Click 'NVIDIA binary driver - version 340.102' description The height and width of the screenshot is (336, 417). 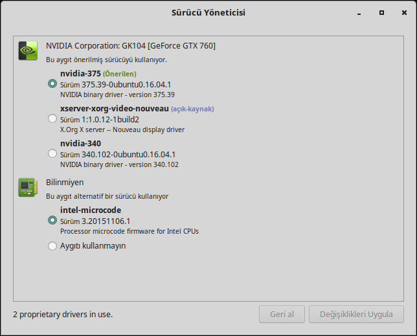click(119, 165)
